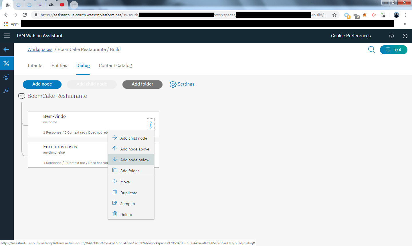
Task: Open the Apps grid shortcut
Action: coord(11,24)
